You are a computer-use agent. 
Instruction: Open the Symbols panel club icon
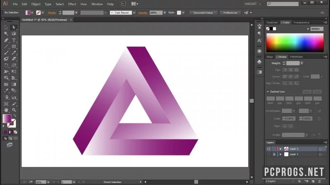(x=259, y=62)
